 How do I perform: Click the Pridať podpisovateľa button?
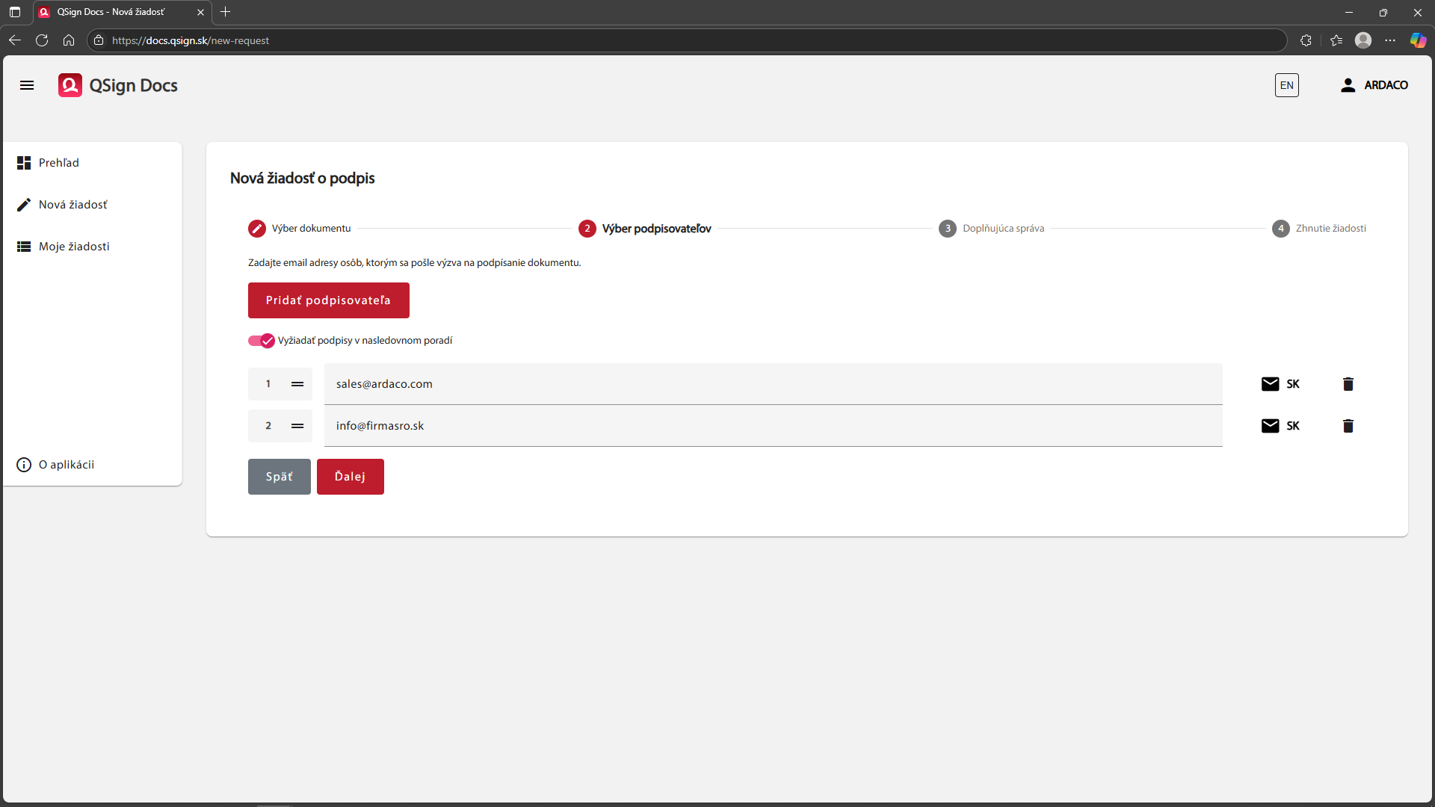click(x=328, y=300)
